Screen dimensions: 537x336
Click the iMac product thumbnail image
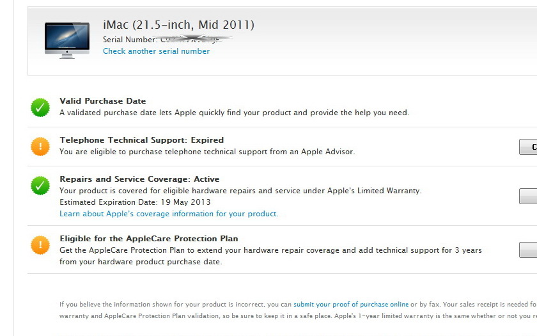67,40
